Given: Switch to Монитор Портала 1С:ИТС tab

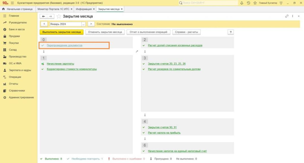Looking at the screenshot, I should tap(53, 9).
